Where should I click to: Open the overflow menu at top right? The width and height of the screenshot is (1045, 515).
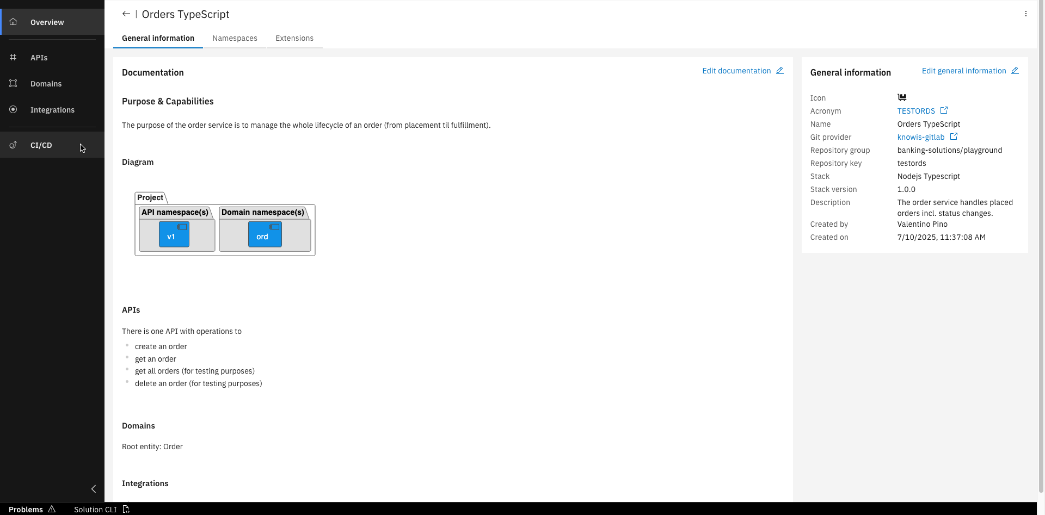[1026, 14]
